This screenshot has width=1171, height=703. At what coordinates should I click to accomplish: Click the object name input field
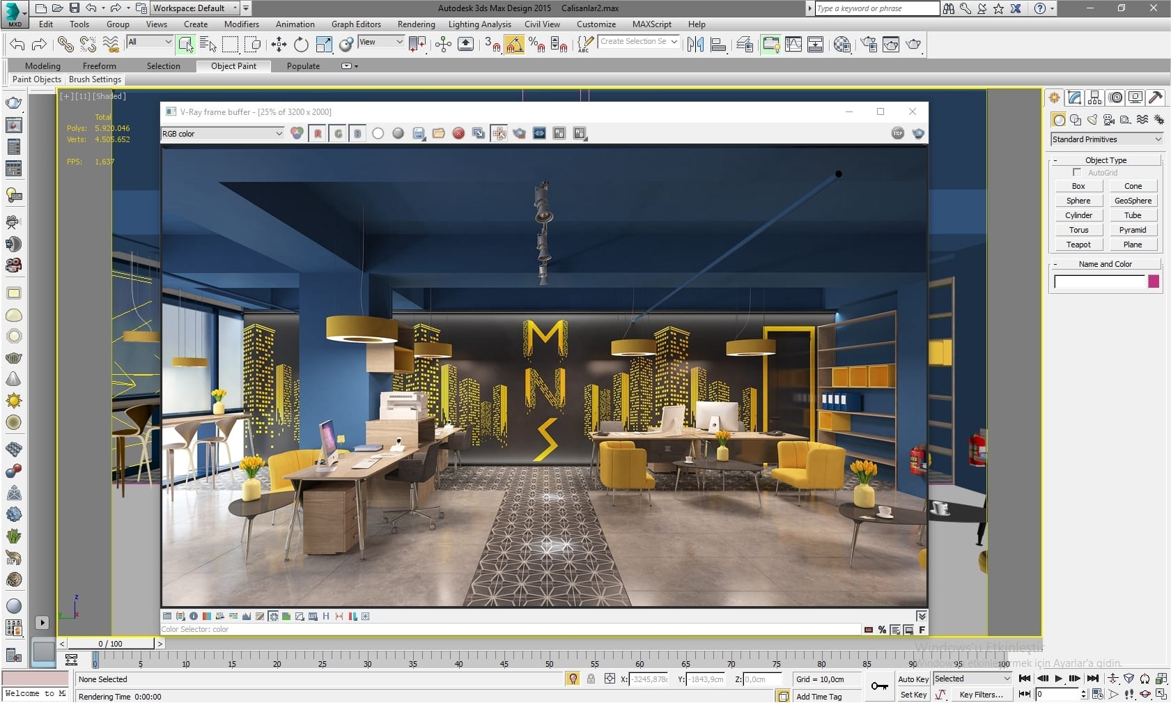point(1099,281)
